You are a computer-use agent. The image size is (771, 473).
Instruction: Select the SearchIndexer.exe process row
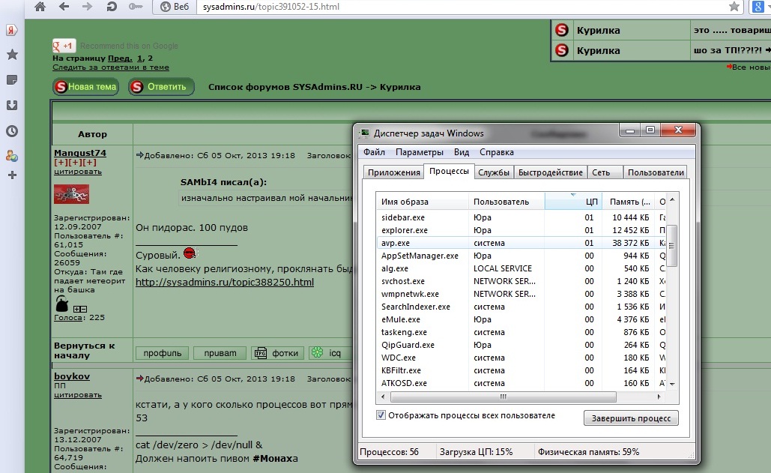point(521,307)
